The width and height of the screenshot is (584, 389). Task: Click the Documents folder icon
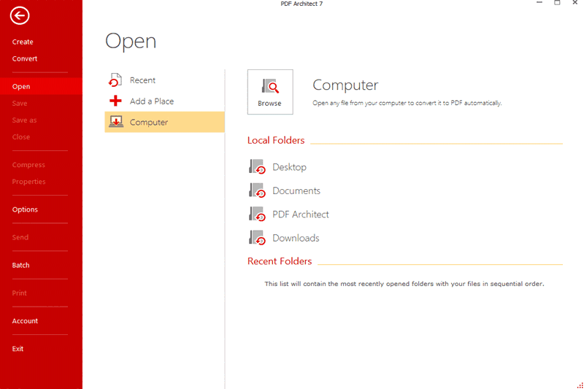tap(257, 190)
